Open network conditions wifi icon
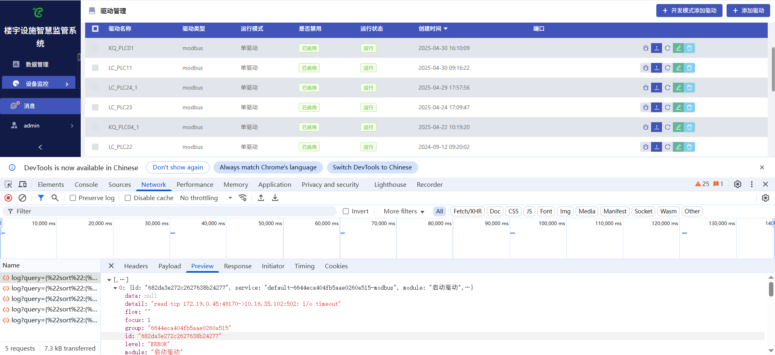775x355 pixels. [243, 198]
